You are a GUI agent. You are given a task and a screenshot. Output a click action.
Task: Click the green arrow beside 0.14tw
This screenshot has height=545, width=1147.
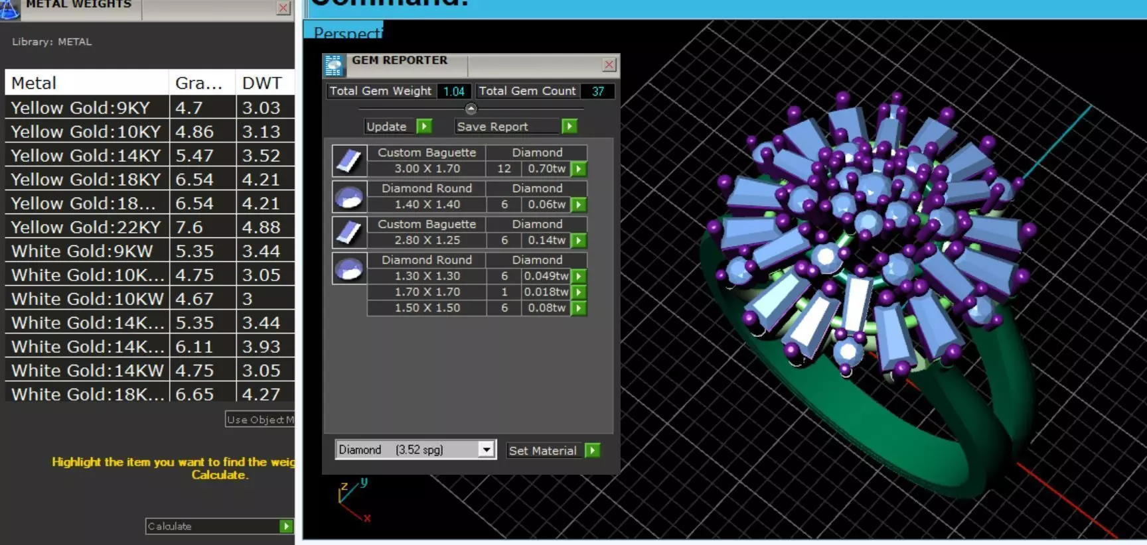(579, 241)
